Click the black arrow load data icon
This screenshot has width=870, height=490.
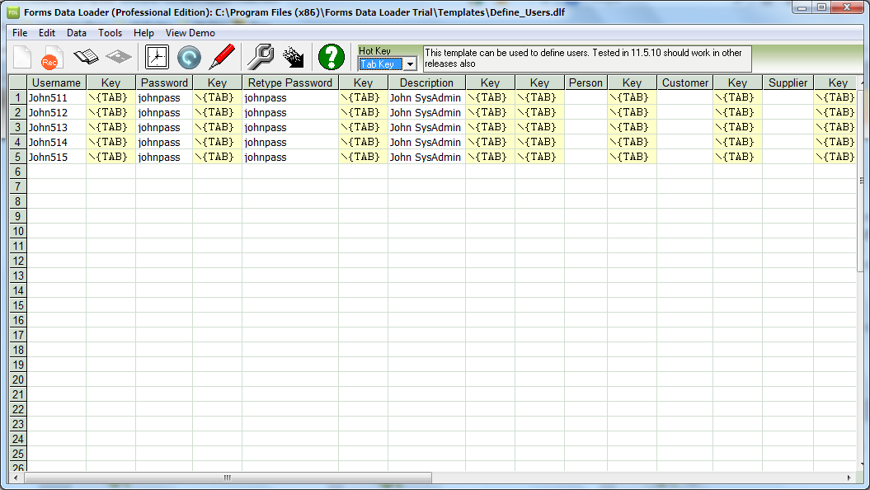(x=293, y=57)
